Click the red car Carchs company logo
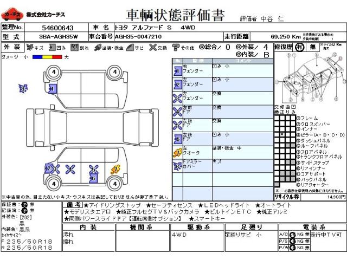Image resolution: width=347 pixels, height=260 pixels. tap(12, 15)
